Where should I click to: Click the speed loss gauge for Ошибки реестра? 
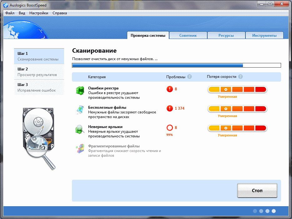click(237, 89)
